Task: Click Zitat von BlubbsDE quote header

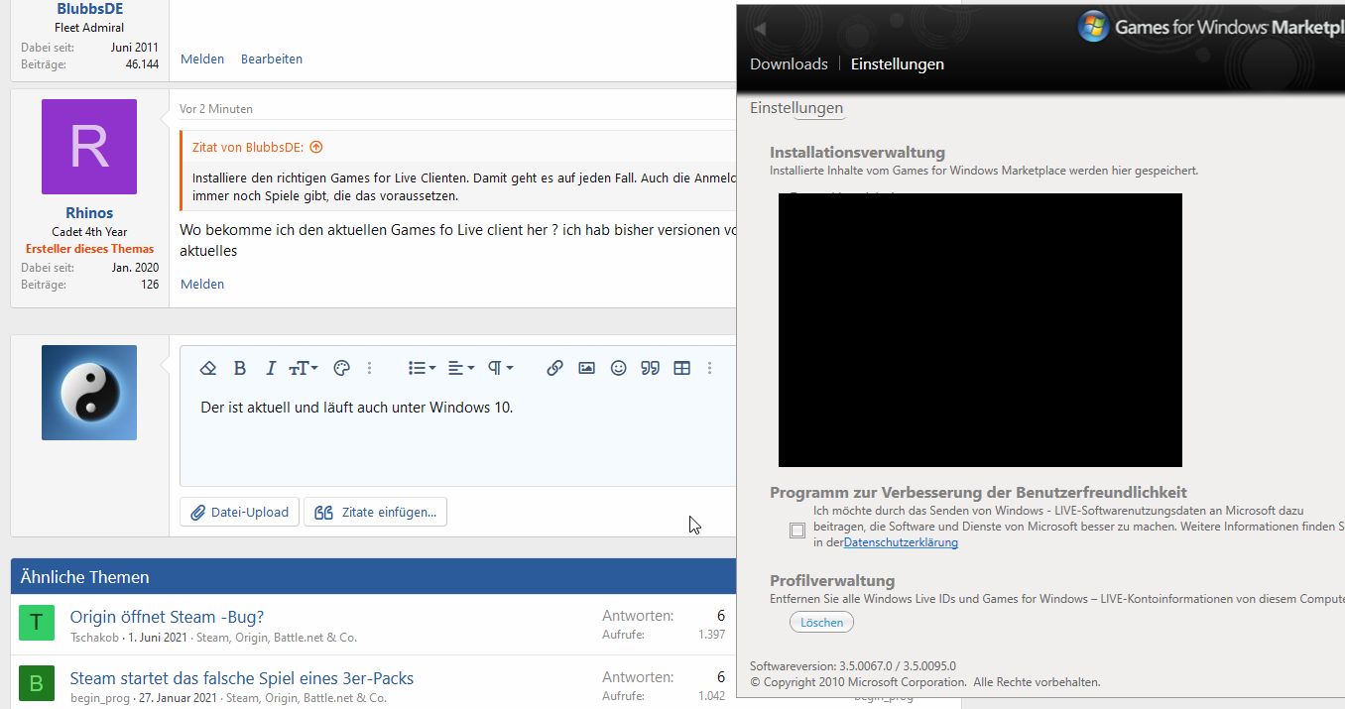Action: click(248, 147)
